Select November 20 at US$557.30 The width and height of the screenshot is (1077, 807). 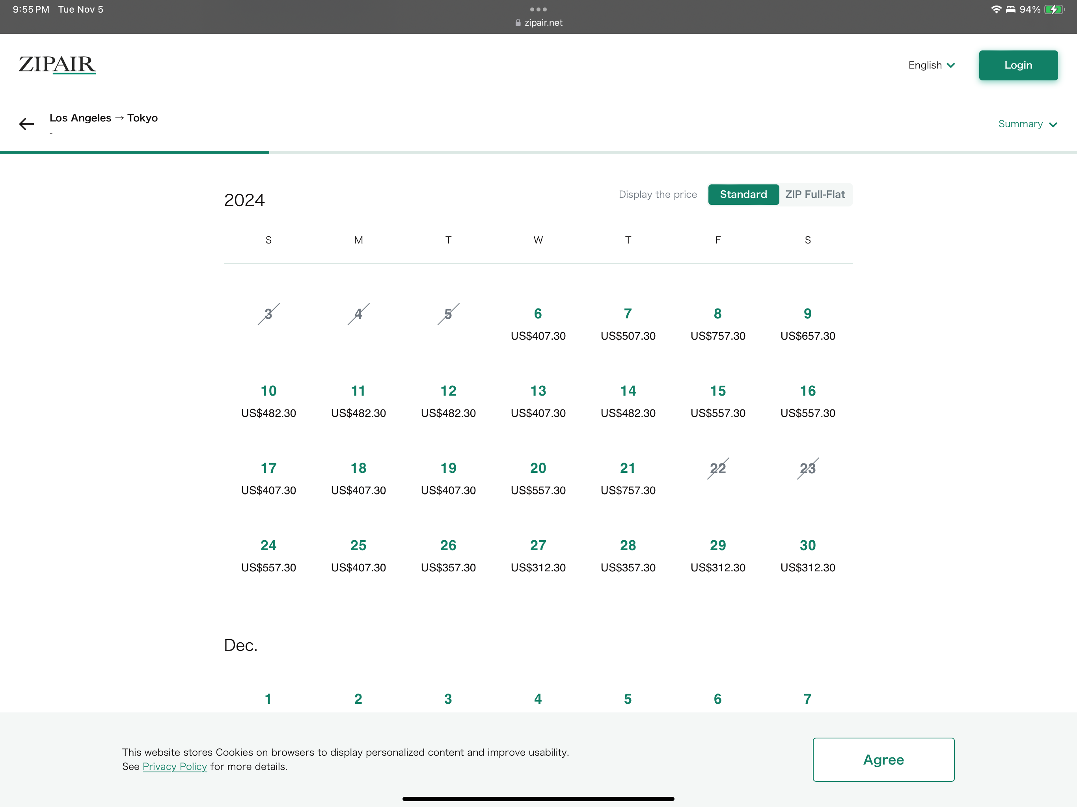pos(538,478)
